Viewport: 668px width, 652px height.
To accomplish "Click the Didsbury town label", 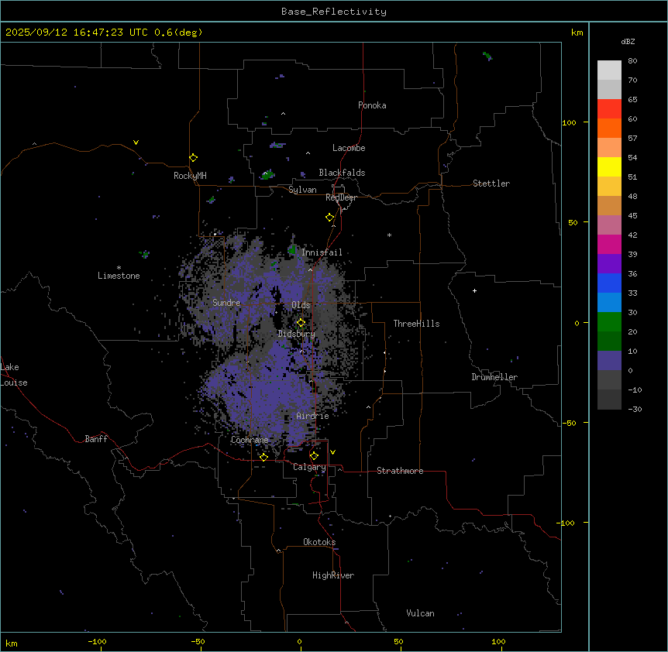I will tap(297, 334).
